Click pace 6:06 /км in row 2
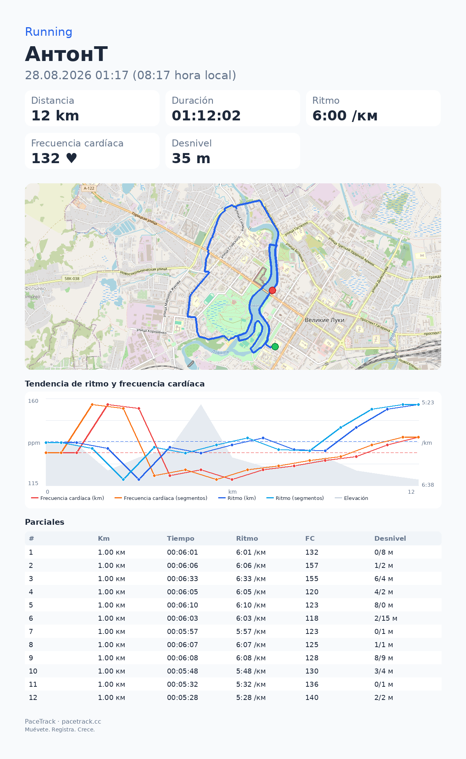Image resolution: width=466 pixels, height=759 pixels. pos(251,566)
